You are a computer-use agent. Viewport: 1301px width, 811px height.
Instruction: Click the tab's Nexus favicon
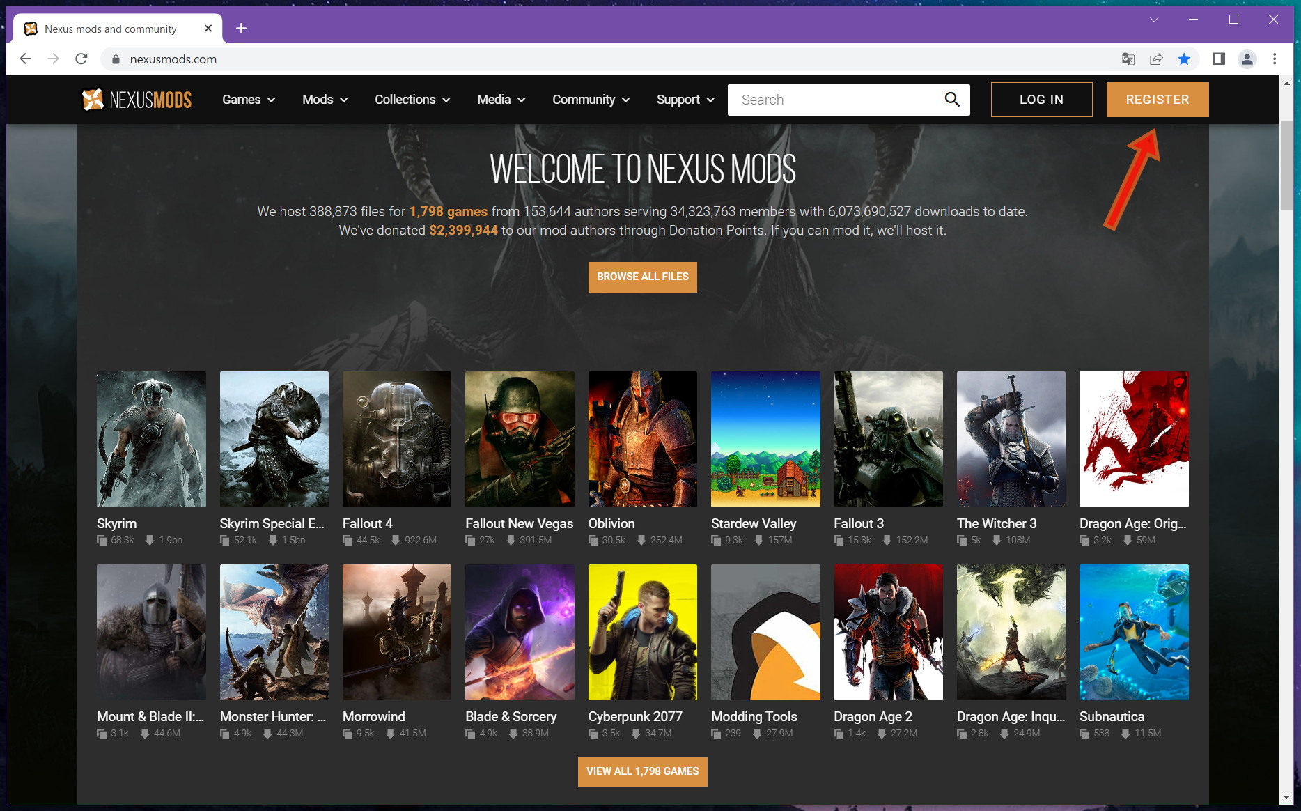[x=31, y=29]
